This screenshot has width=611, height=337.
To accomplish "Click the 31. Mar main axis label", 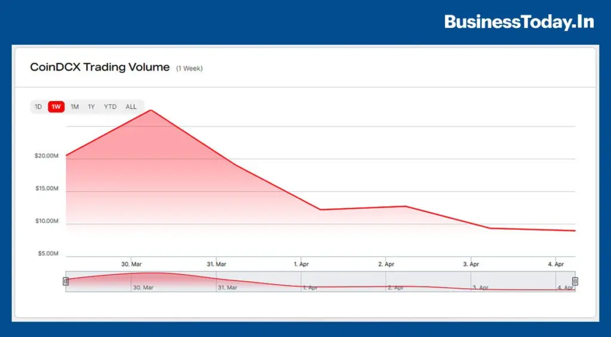I will [216, 264].
